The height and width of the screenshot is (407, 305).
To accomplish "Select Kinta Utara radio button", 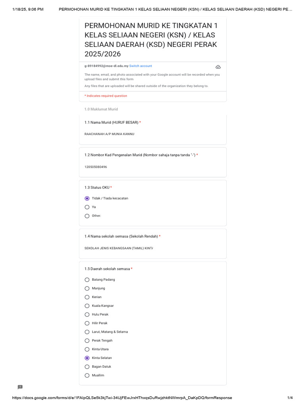I will click(x=87, y=349).
